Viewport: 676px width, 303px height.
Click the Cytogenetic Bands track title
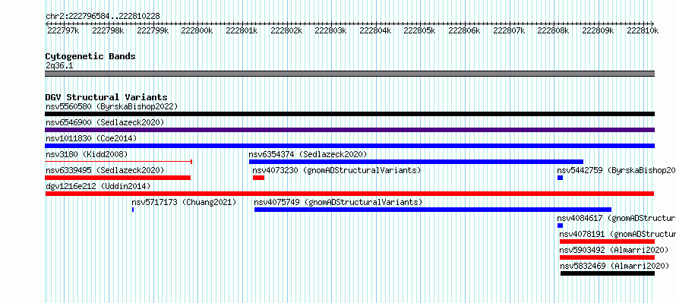click(90, 56)
